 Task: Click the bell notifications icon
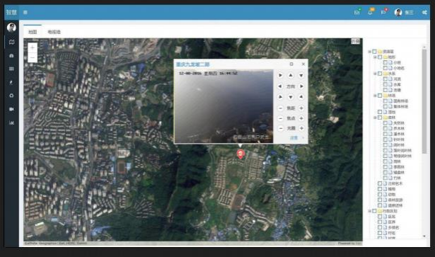[370, 12]
